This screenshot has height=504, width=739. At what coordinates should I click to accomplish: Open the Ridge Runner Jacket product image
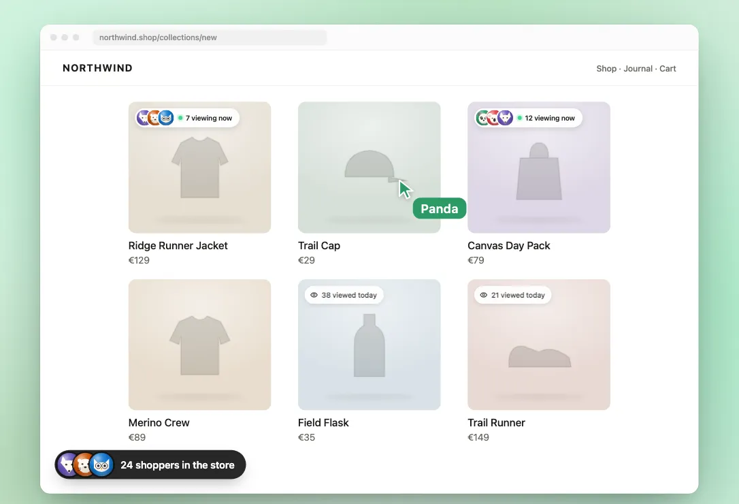point(200,167)
